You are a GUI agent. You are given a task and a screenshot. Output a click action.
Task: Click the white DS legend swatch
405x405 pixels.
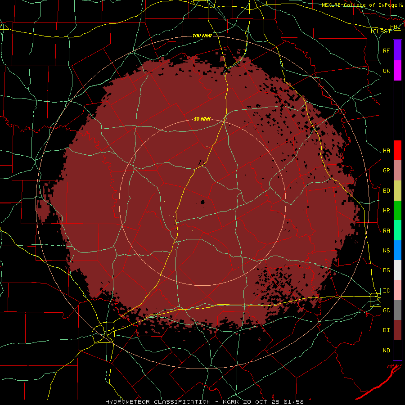coord(397,270)
